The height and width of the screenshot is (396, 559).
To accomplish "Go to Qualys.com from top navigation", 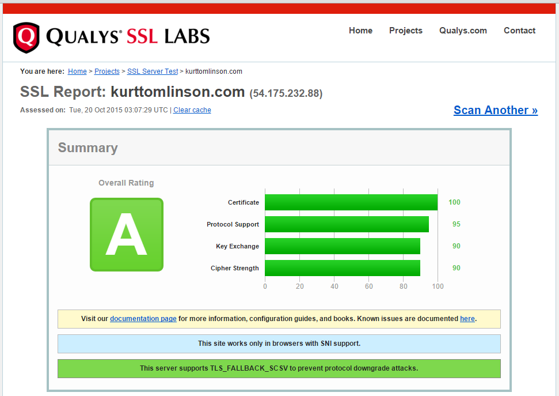I will (x=463, y=31).
